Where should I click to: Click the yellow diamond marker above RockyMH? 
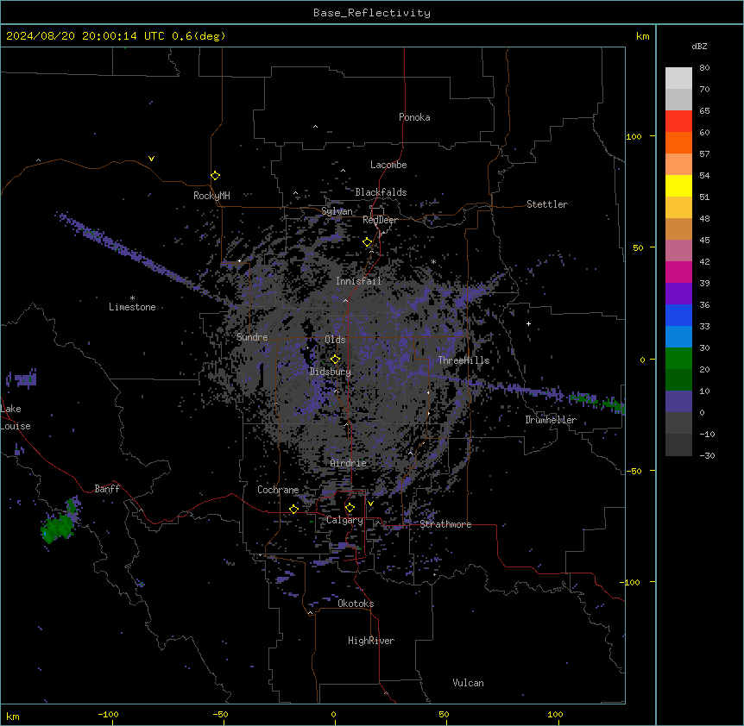[x=216, y=176]
